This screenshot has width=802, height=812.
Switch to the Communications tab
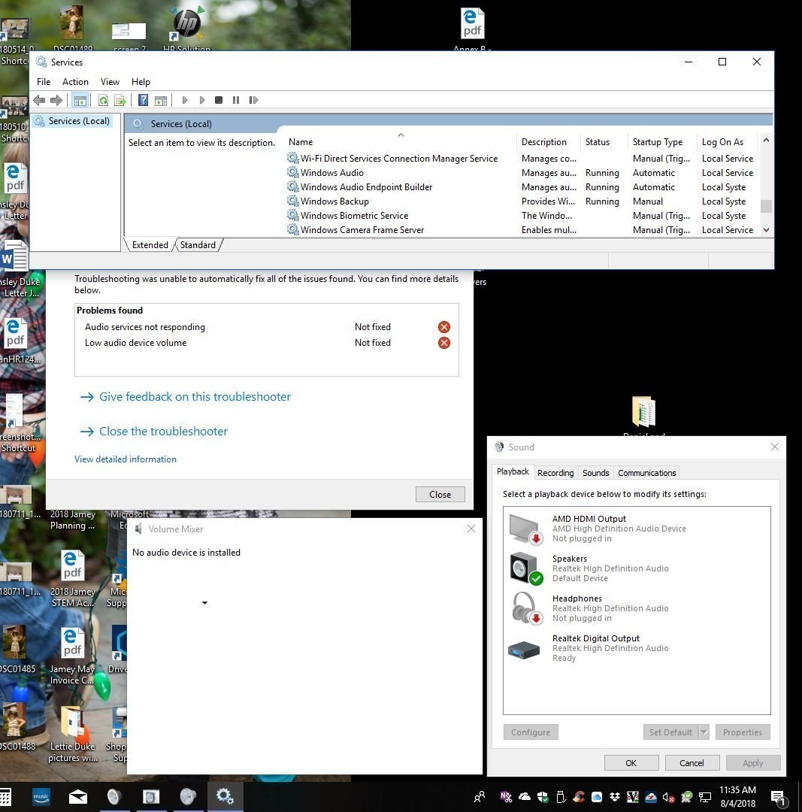click(646, 473)
